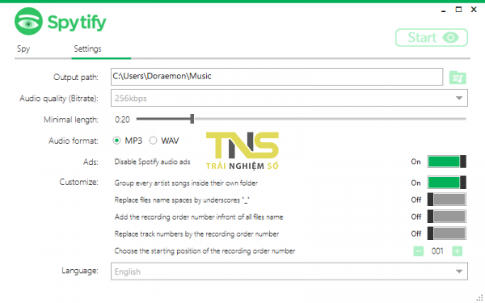The height and width of the screenshot is (303, 485).
Task: Click the Minimal length slider track past the handle
Action: click(x=330, y=119)
